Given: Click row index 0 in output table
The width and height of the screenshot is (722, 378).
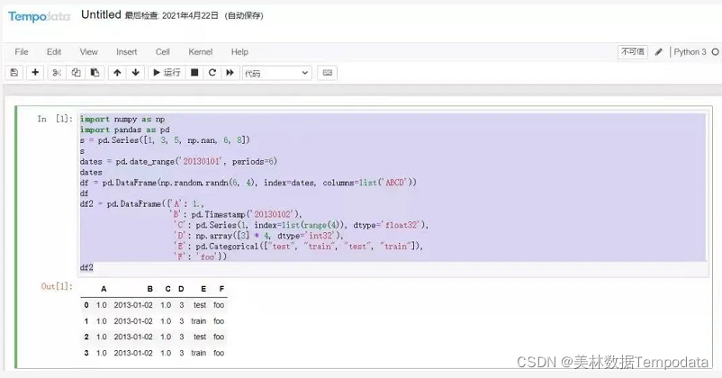Looking at the screenshot, I should (86, 305).
